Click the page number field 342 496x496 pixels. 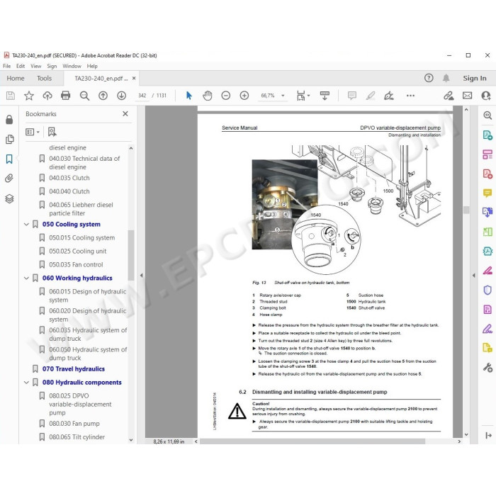(x=142, y=96)
